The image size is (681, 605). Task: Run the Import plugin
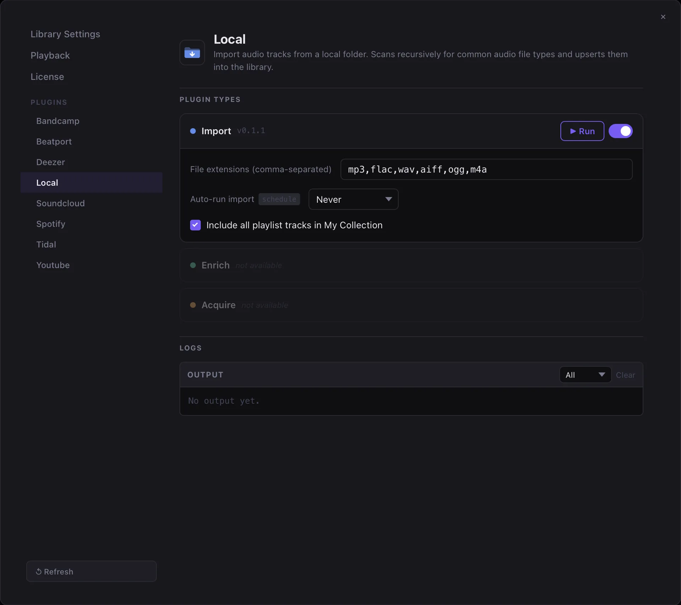tap(582, 131)
